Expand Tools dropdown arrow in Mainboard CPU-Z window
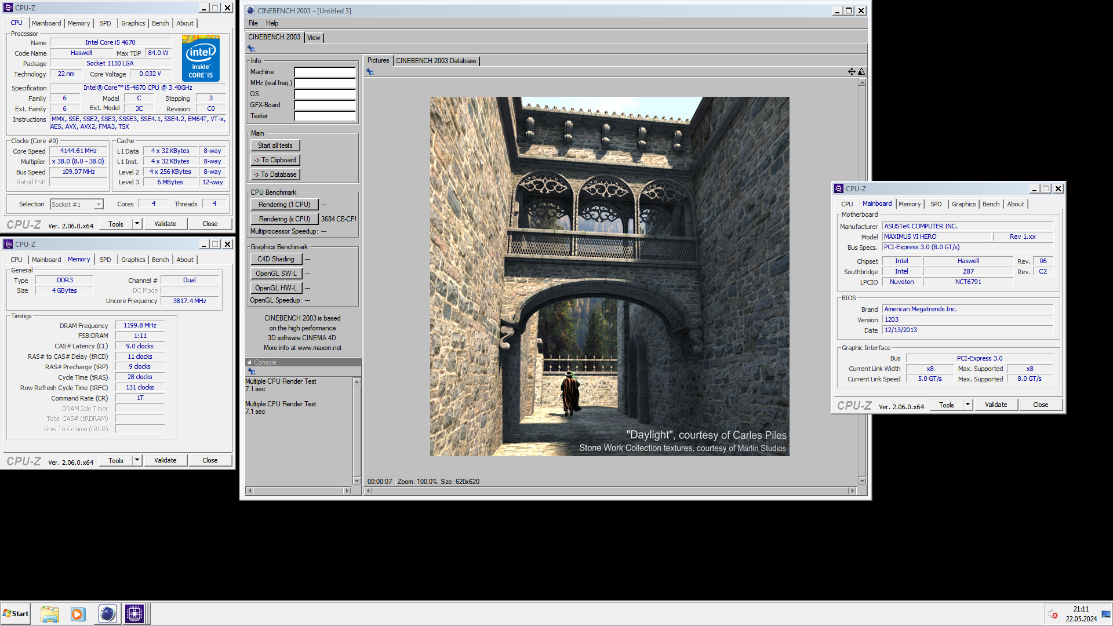The height and width of the screenshot is (626, 1113). point(967,405)
